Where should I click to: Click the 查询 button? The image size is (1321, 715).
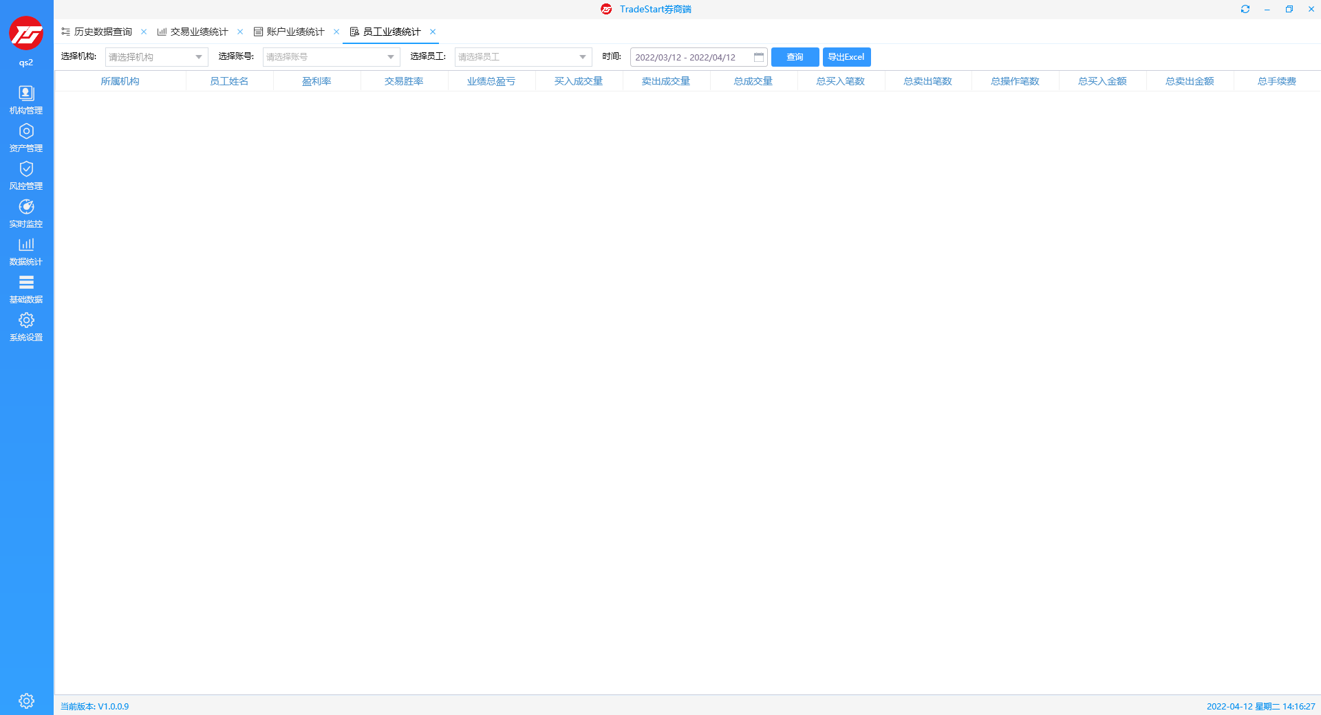click(795, 57)
